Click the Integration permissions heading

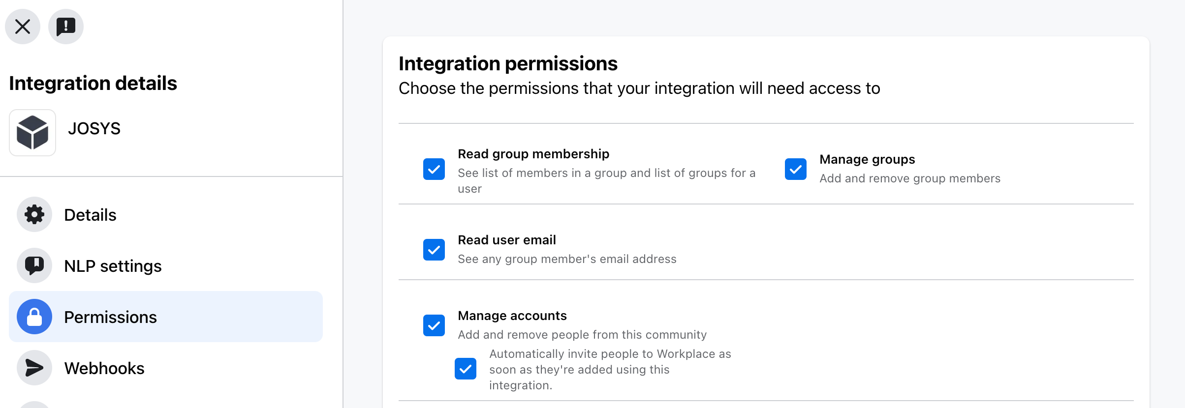click(x=508, y=63)
